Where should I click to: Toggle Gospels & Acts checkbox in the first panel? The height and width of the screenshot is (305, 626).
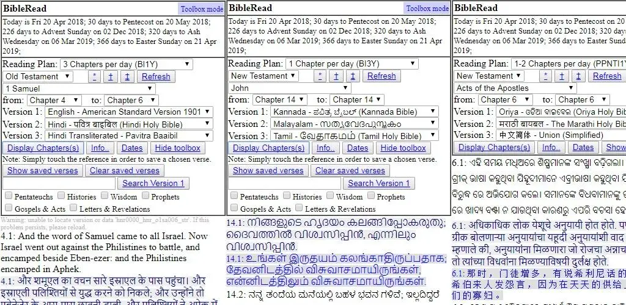point(9,207)
